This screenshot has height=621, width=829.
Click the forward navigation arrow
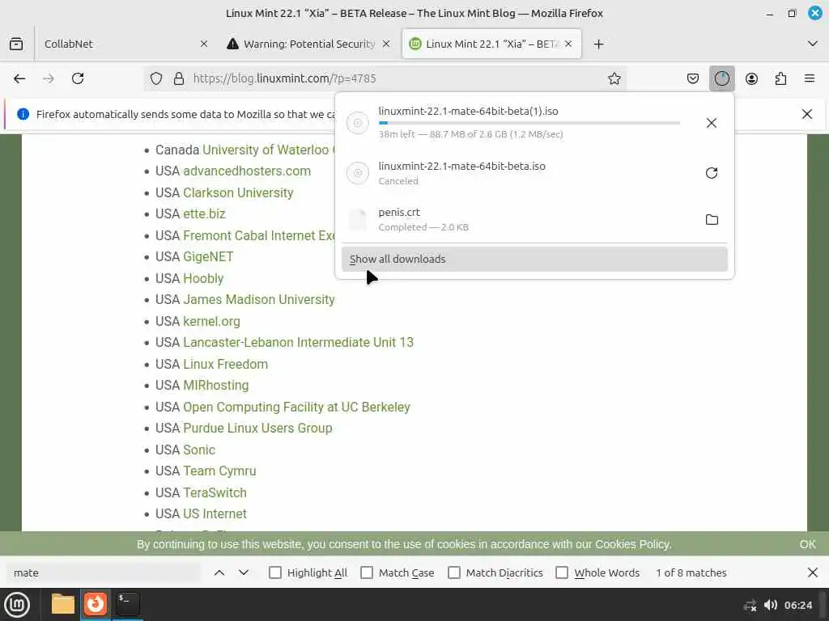pyautogui.click(x=49, y=78)
